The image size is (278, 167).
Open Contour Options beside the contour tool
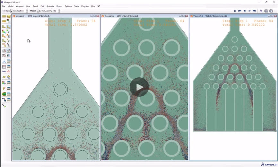click(9, 31)
